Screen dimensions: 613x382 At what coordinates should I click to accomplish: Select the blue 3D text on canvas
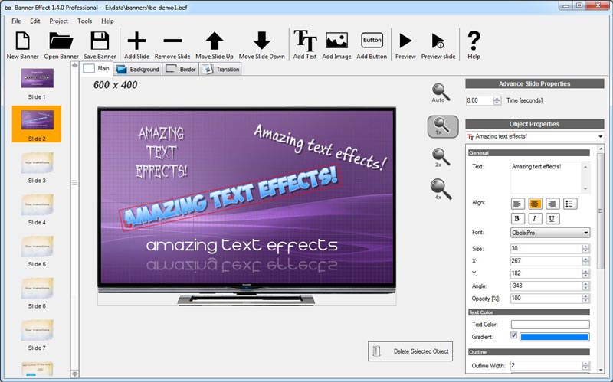coord(231,198)
